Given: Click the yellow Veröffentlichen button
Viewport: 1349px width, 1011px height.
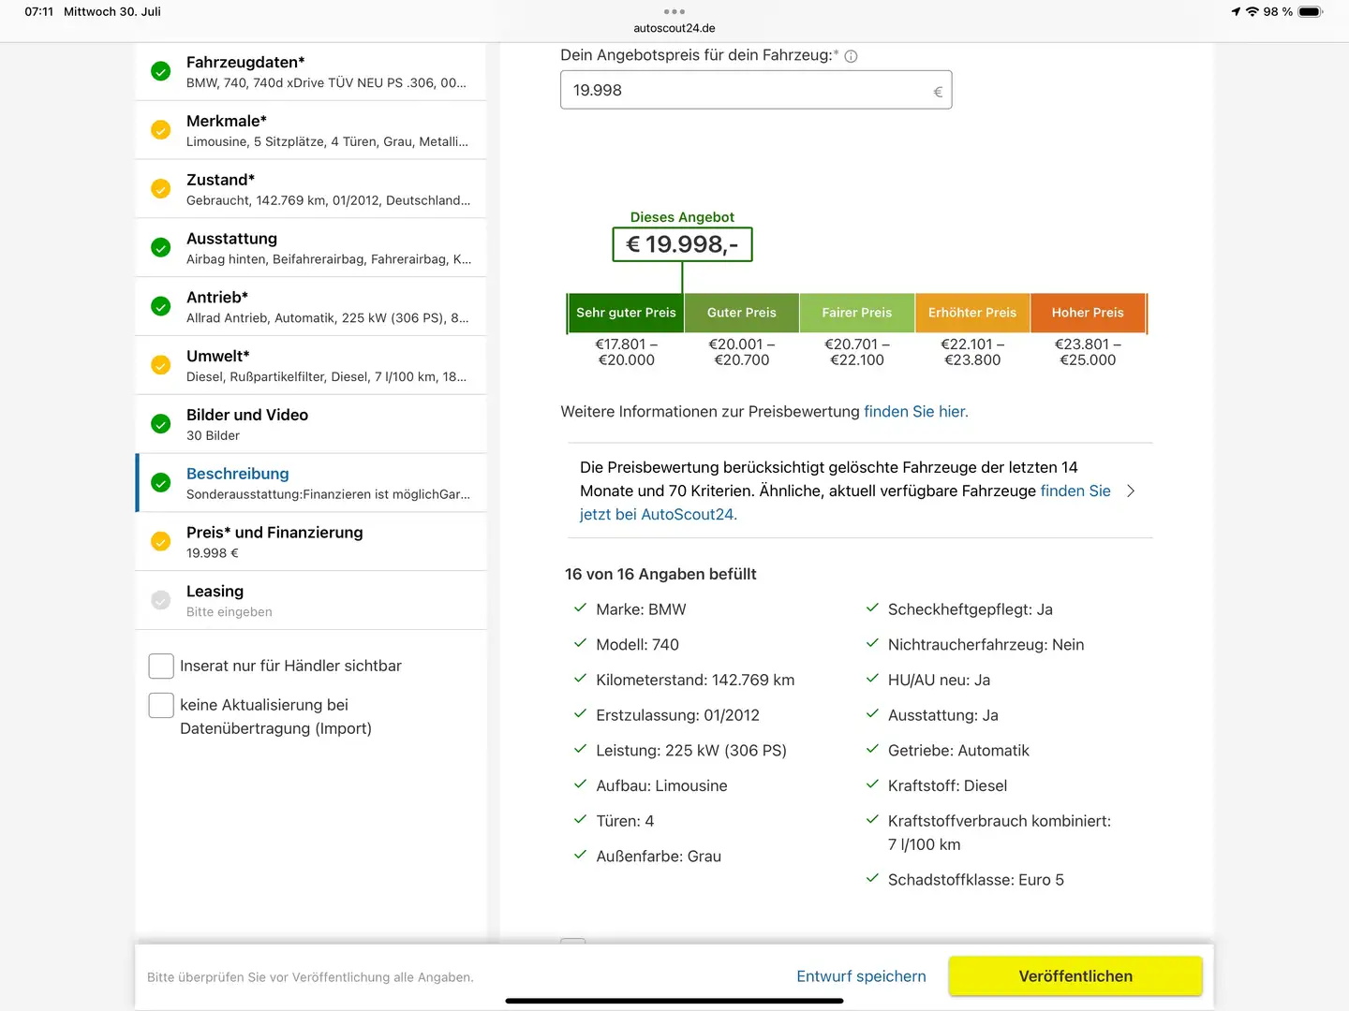Looking at the screenshot, I should coord(1075,975).
